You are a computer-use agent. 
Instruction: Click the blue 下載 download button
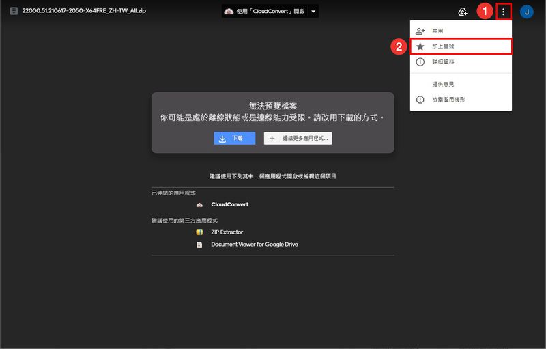point(234,138)
